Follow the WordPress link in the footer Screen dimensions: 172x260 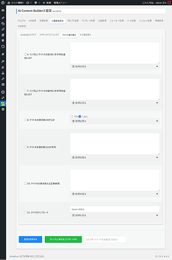[x=14, y=257]
